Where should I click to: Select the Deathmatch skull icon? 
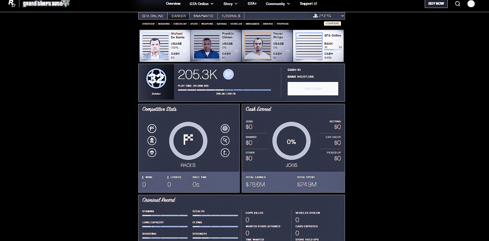(152, 141)
